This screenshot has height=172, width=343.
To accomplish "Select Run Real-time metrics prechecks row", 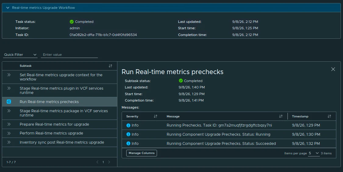I will (59, 102).
